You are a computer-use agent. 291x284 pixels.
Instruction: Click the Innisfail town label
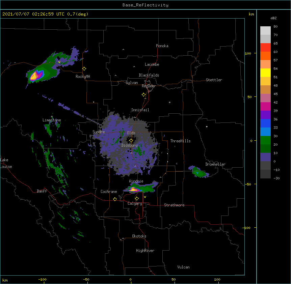(140, 110)
